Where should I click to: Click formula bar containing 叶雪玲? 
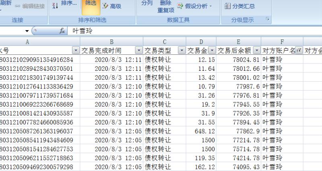[x=194, y=31]
